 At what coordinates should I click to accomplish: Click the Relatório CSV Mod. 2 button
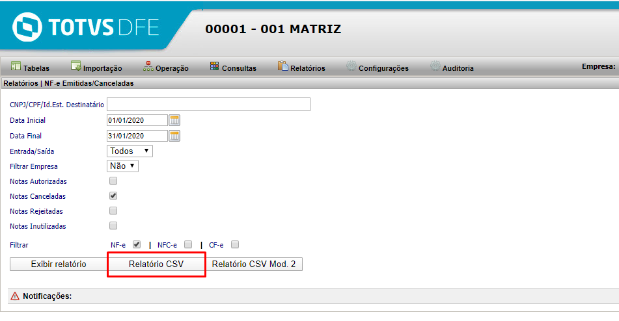(254, 264)
